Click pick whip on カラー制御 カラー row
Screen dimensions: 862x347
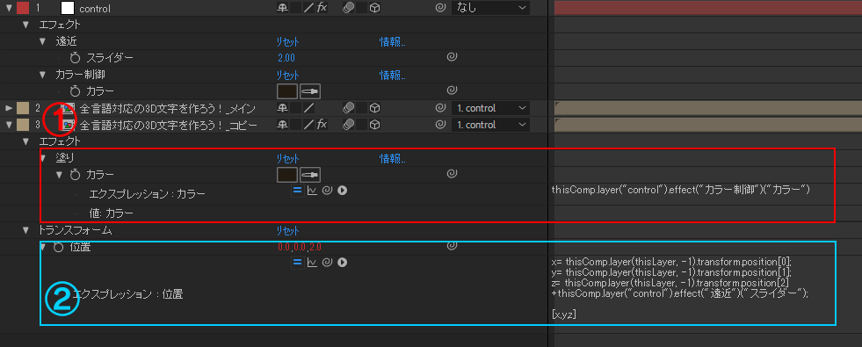click(x=452, y=90)
